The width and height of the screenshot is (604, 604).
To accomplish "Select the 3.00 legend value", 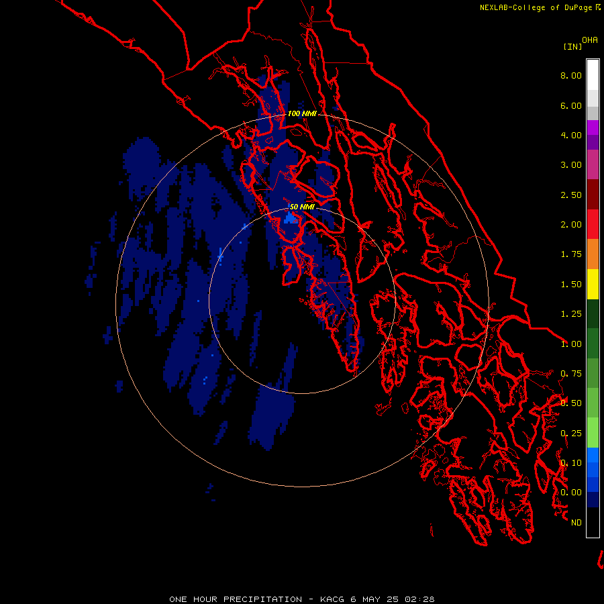I will [571, 165].
